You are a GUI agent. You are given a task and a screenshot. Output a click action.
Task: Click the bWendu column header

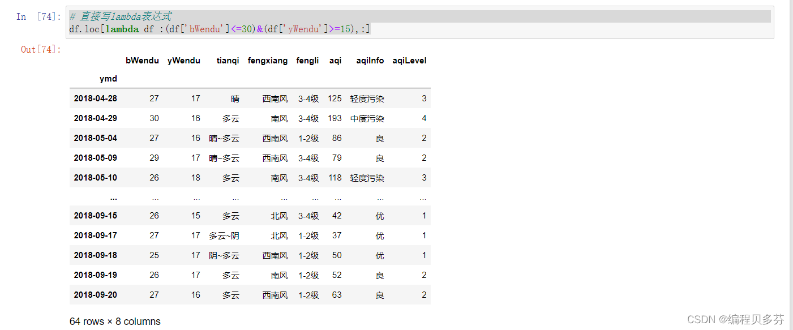(142, 61)
